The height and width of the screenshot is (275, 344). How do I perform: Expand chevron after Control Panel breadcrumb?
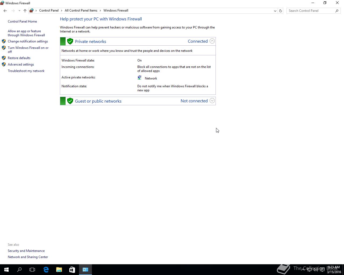tap(62, 10)
